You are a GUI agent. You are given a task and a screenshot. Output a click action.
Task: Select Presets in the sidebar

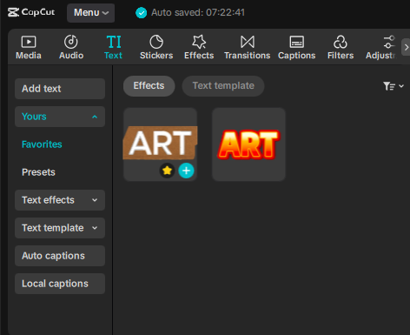point(38,172)
